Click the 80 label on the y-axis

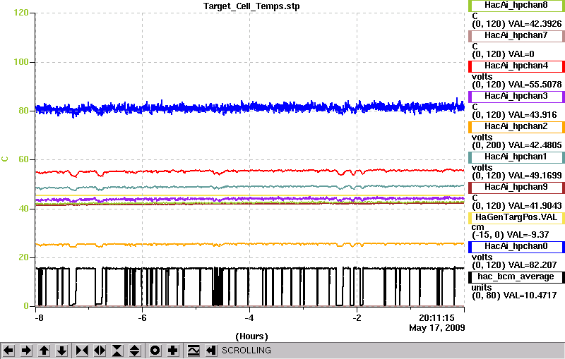point(23,111)
